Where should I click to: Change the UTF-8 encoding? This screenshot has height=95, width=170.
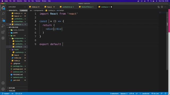click(x=131, y=94)
